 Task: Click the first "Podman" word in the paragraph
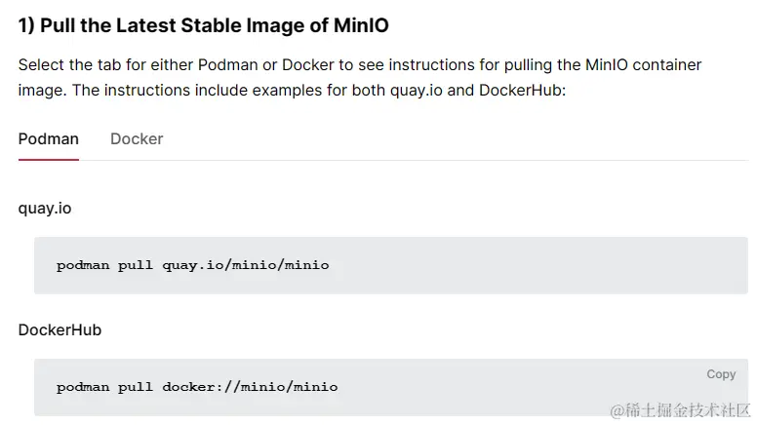pyautogui.click(x=226, y=65)
